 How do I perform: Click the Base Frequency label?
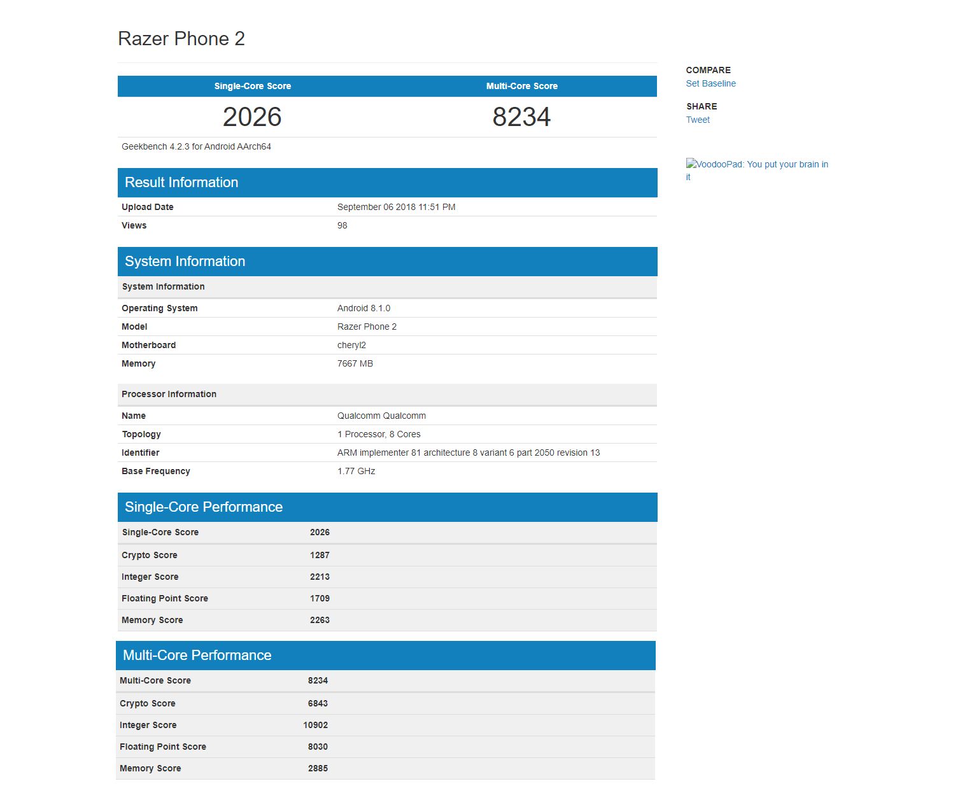pyautogui.click(x=156, y=471)
